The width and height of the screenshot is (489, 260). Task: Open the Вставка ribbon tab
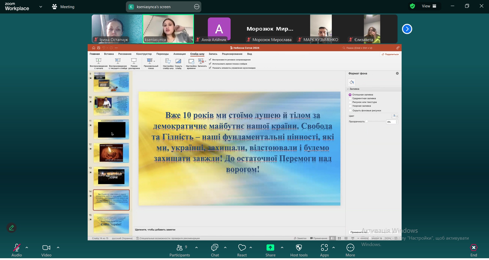pyautogui.click(x=109, y=54)
